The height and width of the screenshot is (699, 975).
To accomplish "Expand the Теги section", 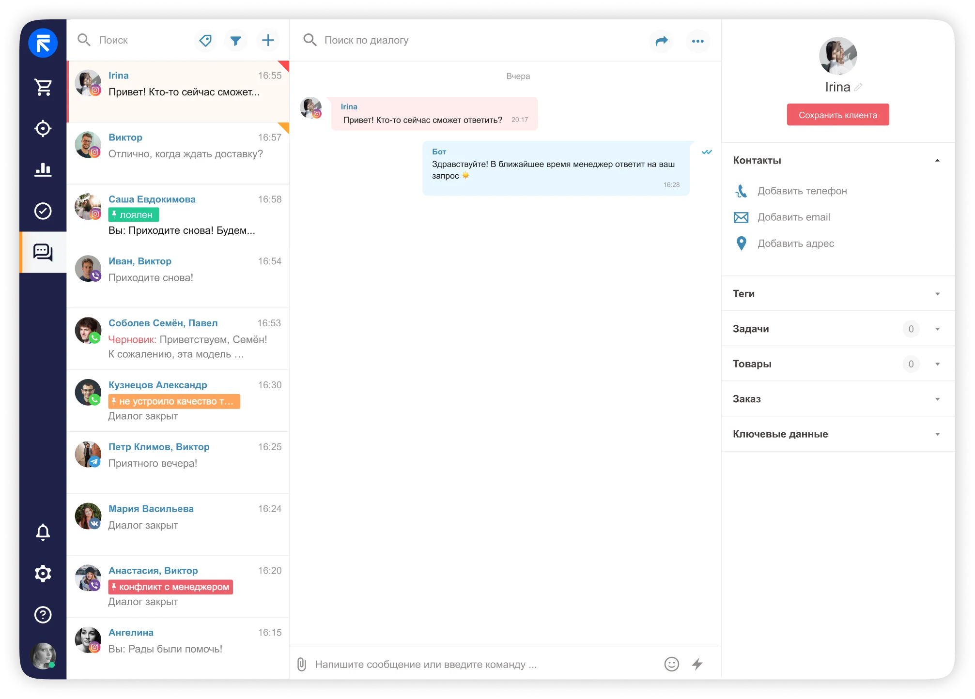I will (x=937, y=294).
